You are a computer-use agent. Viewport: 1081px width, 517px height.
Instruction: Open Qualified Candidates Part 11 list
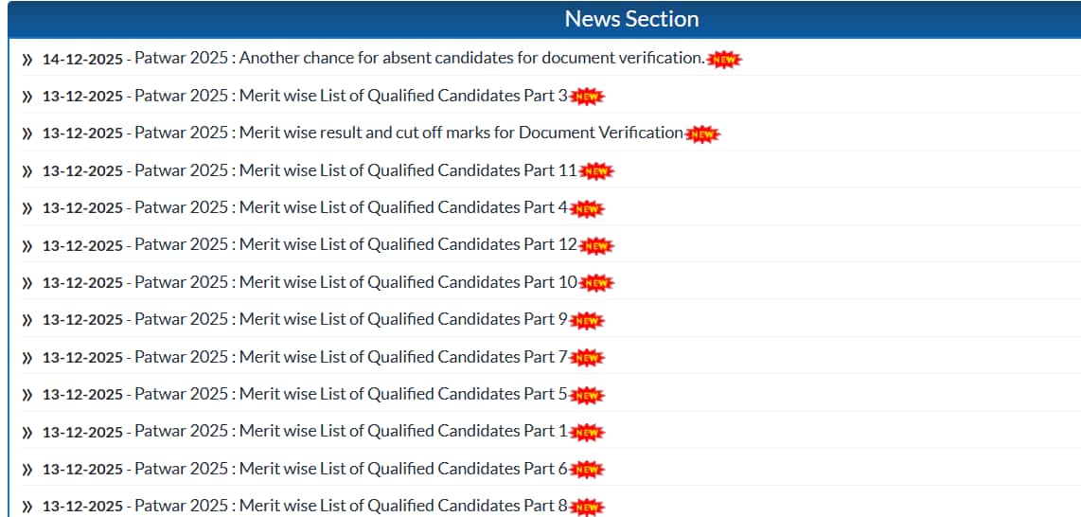(x=356, y=170)
